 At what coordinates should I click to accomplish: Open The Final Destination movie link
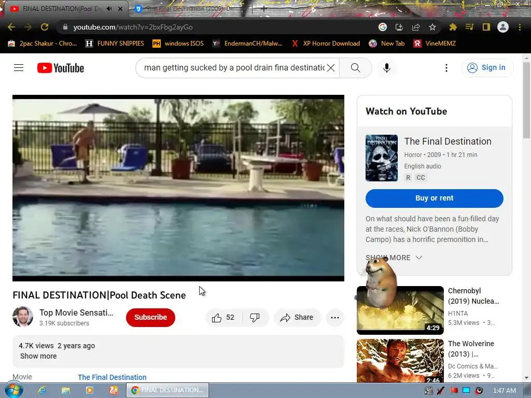pyautogui.click(x=112, y=377)
